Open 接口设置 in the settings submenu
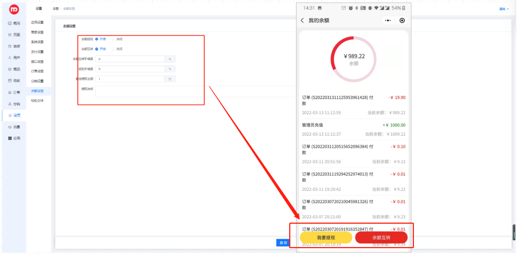 37,62
